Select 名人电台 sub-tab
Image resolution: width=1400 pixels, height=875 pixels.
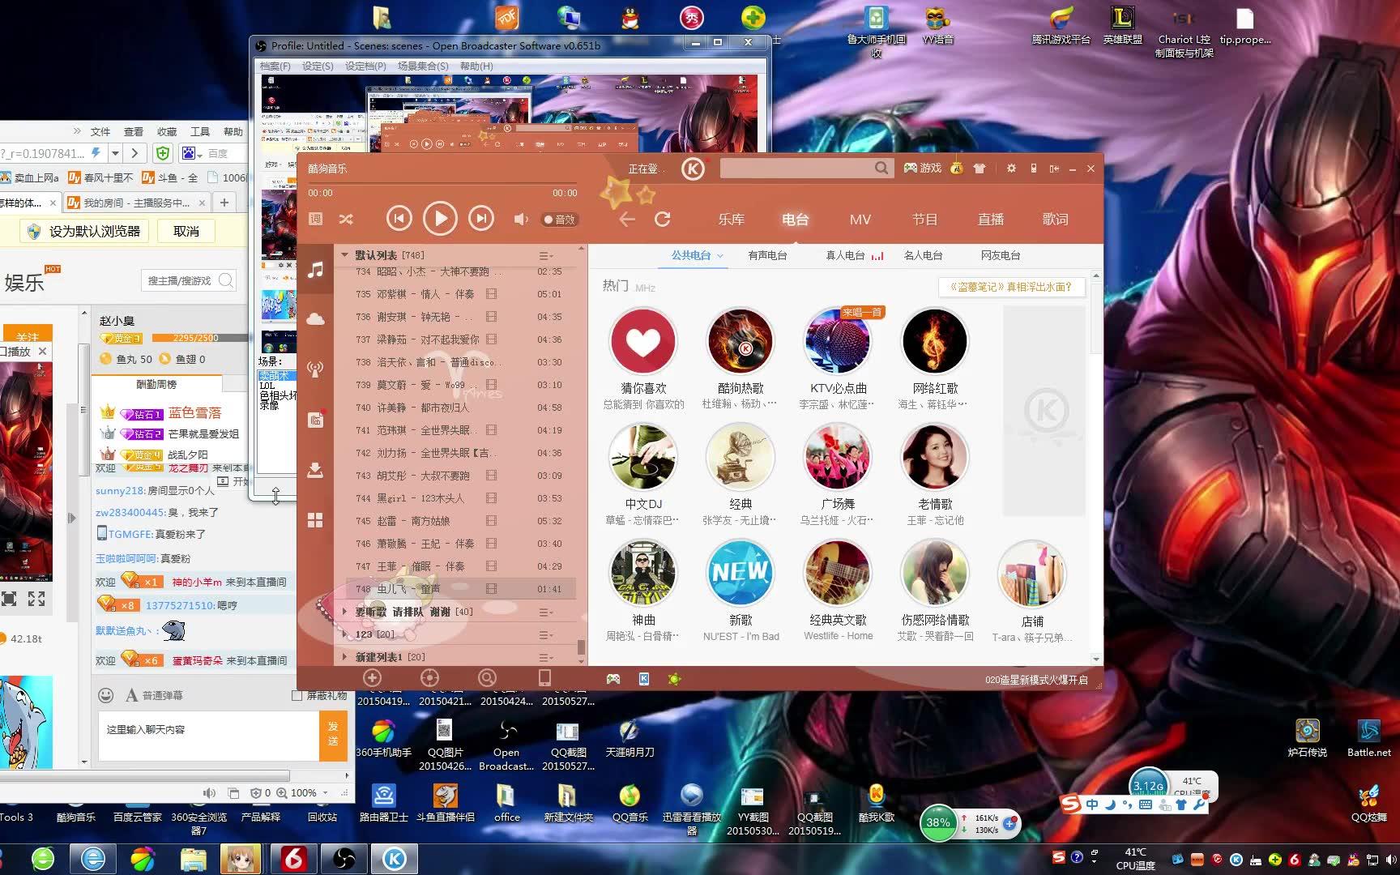(x=923, y=255)
